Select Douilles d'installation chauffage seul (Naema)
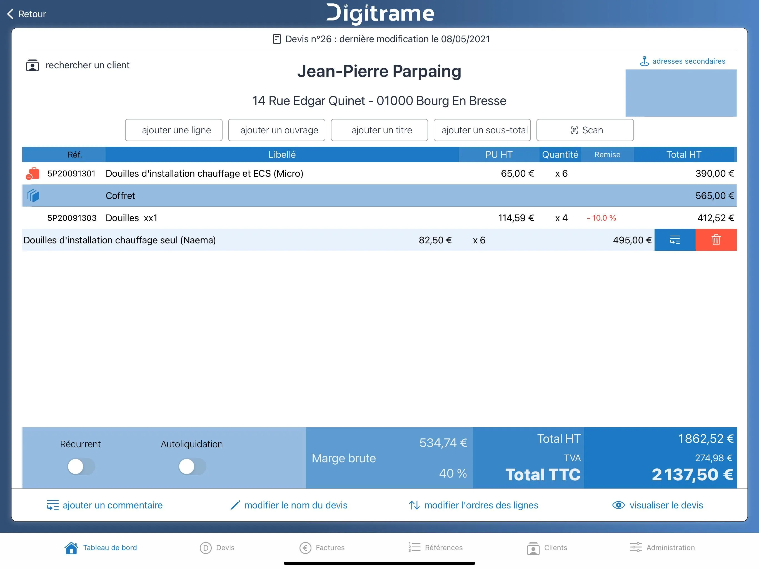759x569 pixels. 119,240
